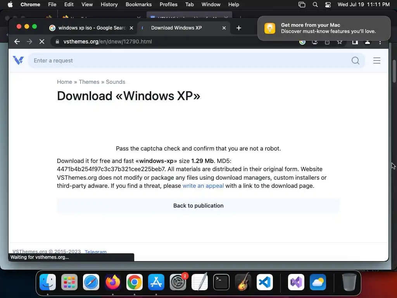The height and width of the screenshot is (298, 397).
Task: Open the weather cloud app in dock
Action: (x=318, y=282)
